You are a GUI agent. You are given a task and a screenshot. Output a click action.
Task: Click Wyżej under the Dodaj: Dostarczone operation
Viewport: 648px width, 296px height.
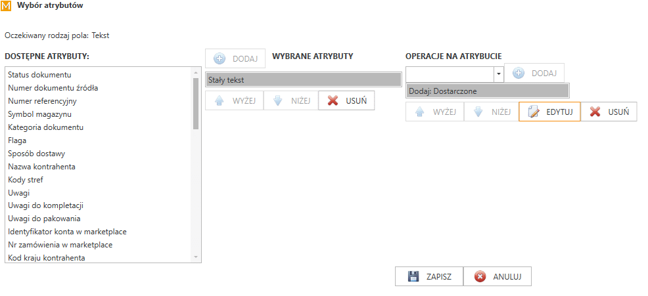[x=435, y=112]
